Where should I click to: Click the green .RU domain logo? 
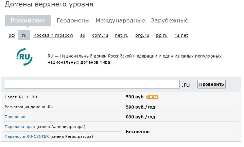pos(24,56)
